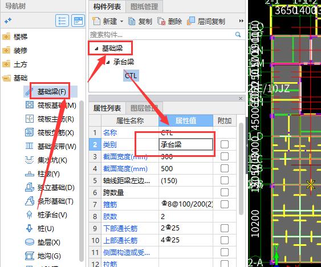
Task: Click the 下部通长筋 property link
Action: [x=120, y=228]
